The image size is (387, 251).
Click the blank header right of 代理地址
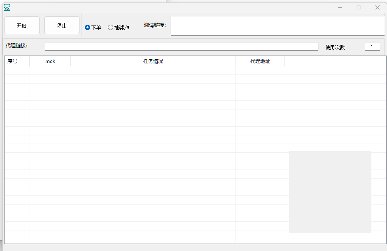click(335, 61)
